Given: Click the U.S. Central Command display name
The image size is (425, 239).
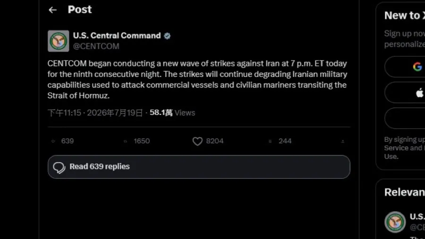Looking at the screenshot, I should (x=117, y=35).
